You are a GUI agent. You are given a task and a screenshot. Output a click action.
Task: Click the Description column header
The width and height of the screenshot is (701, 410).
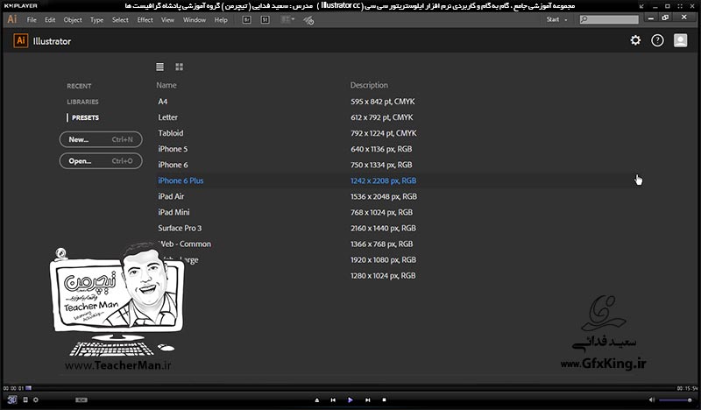click(369, 85)
